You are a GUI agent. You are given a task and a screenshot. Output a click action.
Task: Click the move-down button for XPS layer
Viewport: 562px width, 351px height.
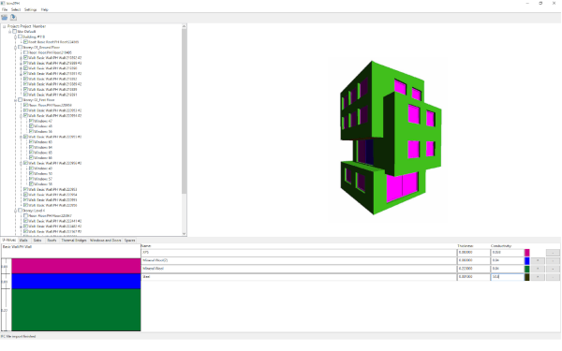pos(553,253)
